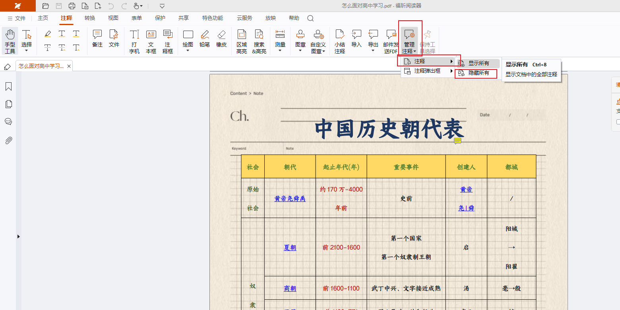Switch to the 视图 ribbon tab
Viewport: 620px width, 310px height.
tap(113, 18)
